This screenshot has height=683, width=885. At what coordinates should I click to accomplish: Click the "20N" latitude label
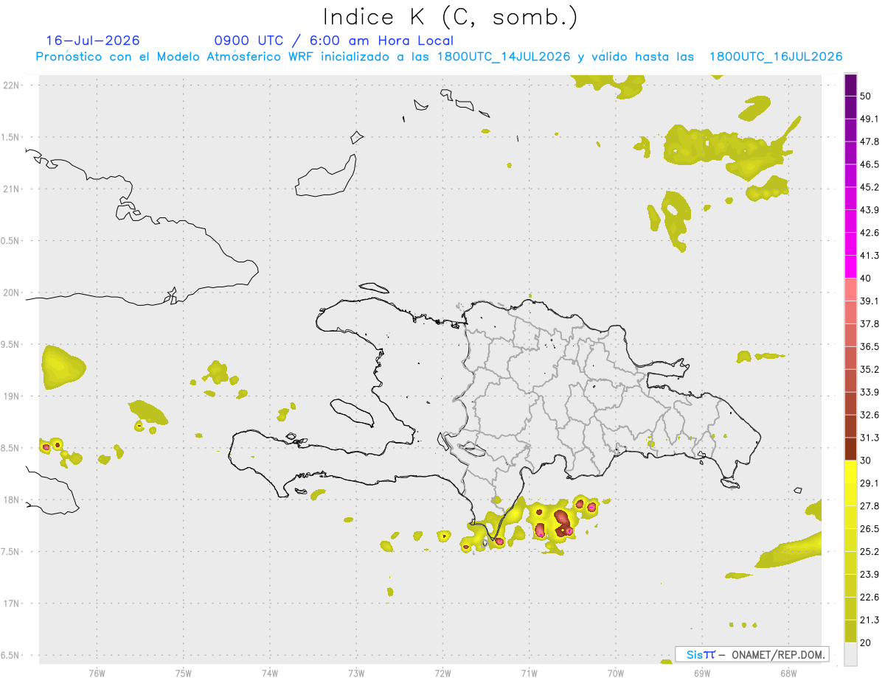13,293
